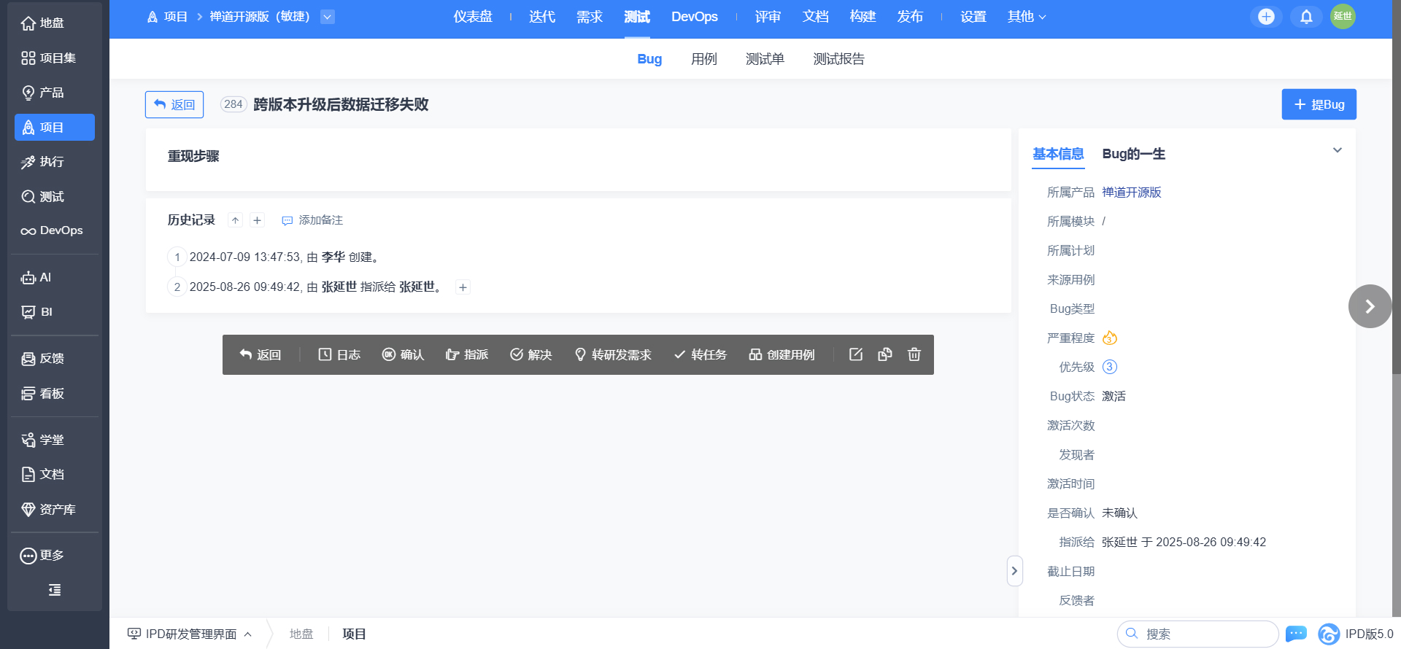Screen dimensions: 1401x649
Task: Toggle the right side panel arrow
Action: click(x=1014, y=571)
